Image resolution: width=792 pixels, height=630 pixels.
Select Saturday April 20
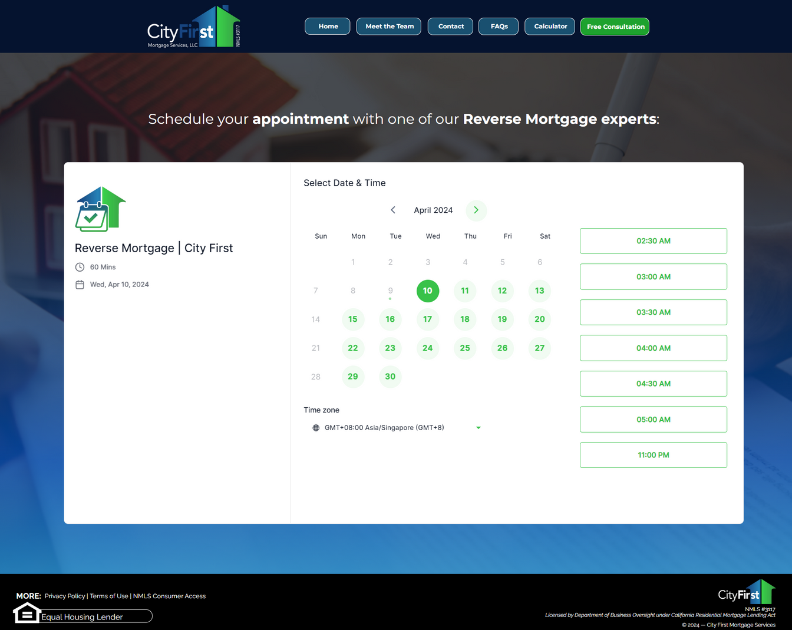(540, 319)
